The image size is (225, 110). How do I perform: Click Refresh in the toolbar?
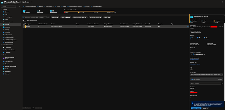[x=40, y=6]
